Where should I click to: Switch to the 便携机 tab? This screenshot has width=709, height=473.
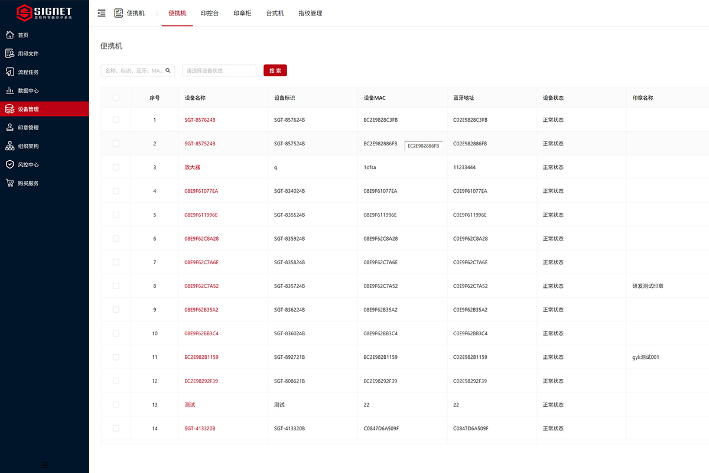pyautogui.click(x=177, y=13)
